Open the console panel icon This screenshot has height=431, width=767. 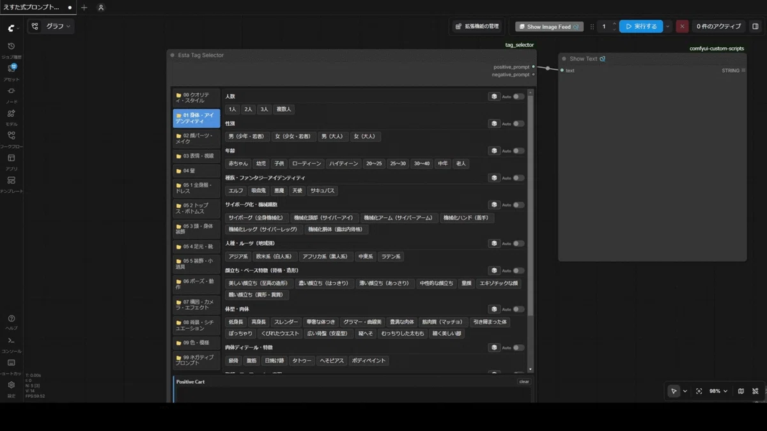pyautogui.click(x=11, y=341)
